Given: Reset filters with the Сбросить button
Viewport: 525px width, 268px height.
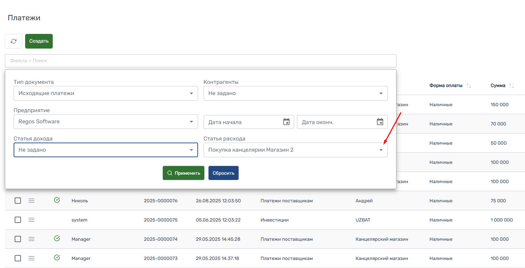Looking at the screenshot, I should [223, 173].
